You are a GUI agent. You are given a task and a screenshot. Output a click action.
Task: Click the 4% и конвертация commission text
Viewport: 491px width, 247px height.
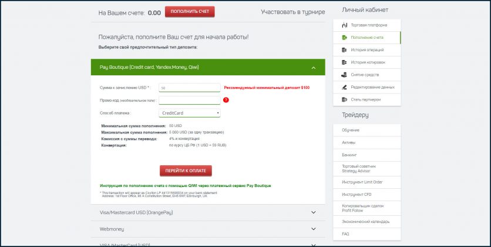pyautogui.click(x=184, y=139)
